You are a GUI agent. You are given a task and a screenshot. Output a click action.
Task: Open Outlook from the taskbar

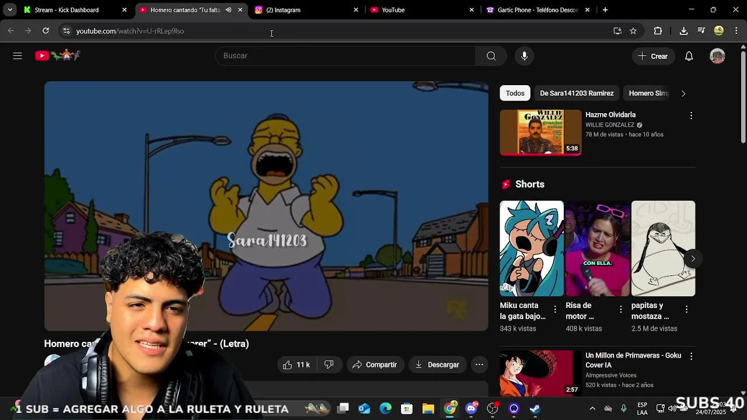[364, 408]
